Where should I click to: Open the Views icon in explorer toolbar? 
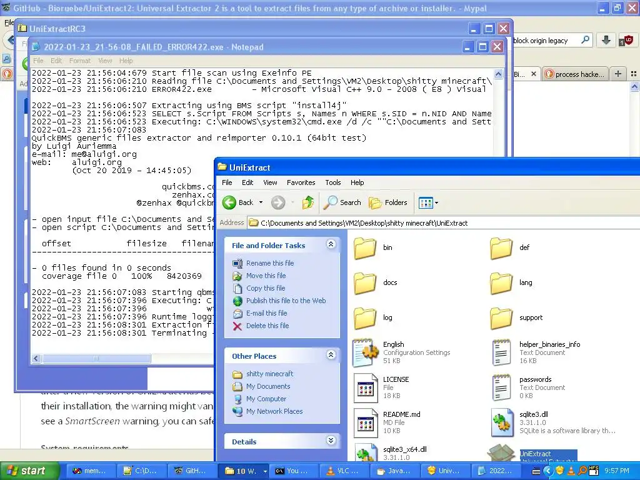click(x=425, y=202)
